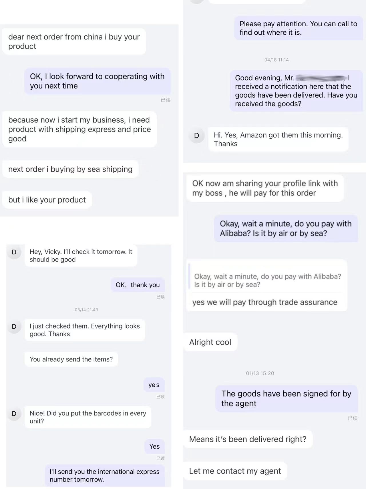Click the quoted Alibaba question inside the reply
The width and height of the screenshot is (366, 489).
(x=267, y=280)
